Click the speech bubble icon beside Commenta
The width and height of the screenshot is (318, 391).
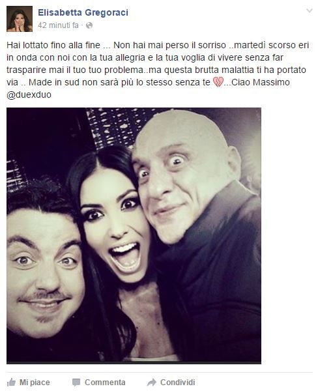pos(76,383)
